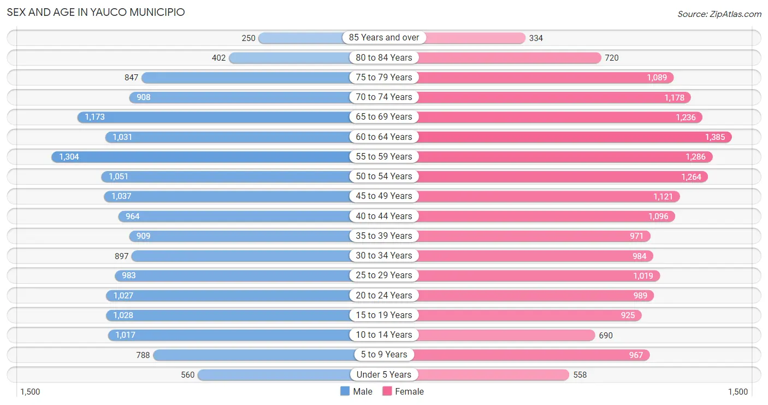The height and width of the screenshot is (405, 768).
Task: Select the 20 to 24 Years label
Action: coord(384,295)
